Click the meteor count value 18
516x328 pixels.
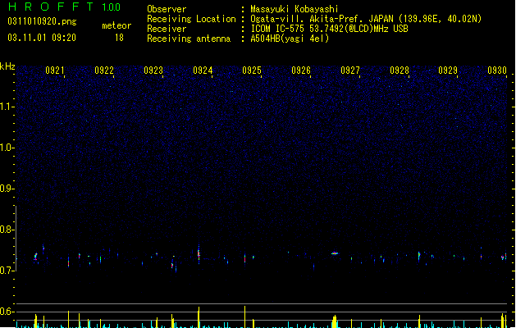point(119,38)
